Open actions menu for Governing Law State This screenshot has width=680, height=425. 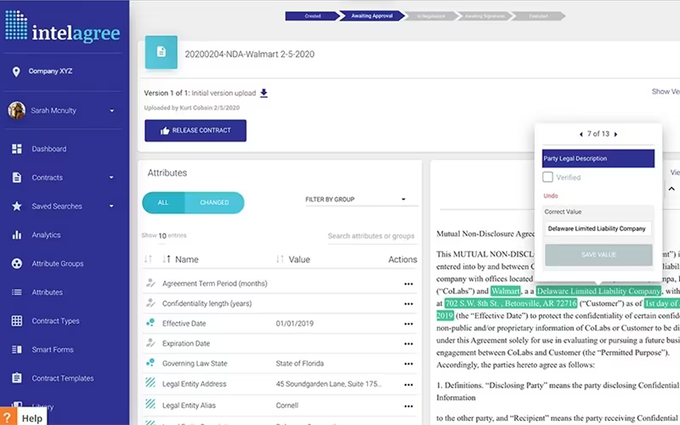[408, 364]
